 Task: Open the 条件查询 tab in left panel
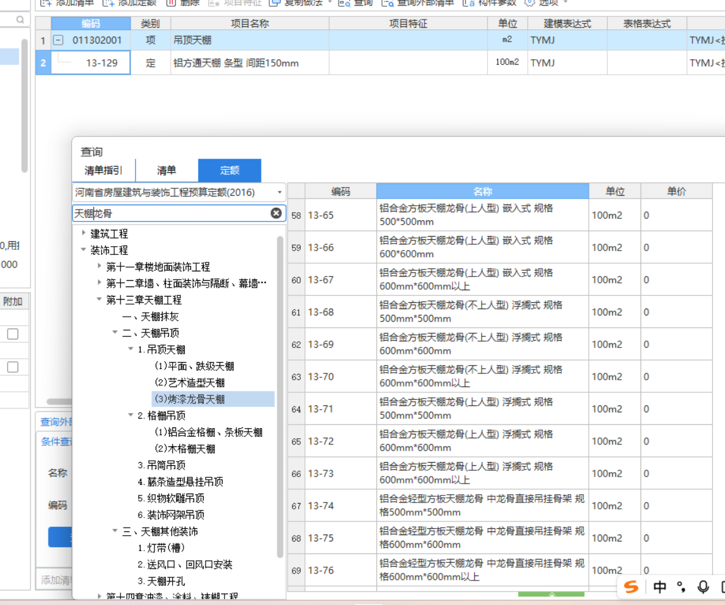(x=55, y=441)
